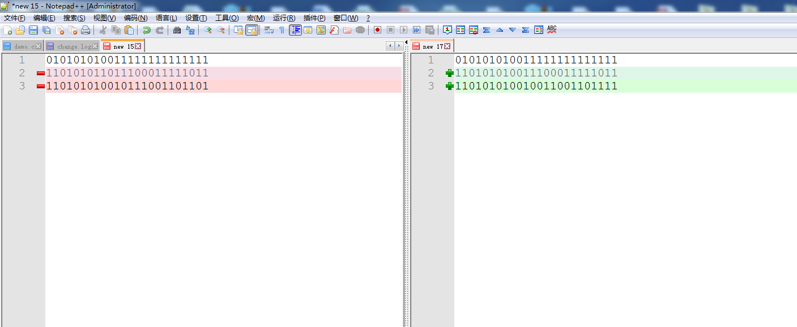Open the 运行(R) menu
Screen dimensions: 797x327
[x=284, y=18]
